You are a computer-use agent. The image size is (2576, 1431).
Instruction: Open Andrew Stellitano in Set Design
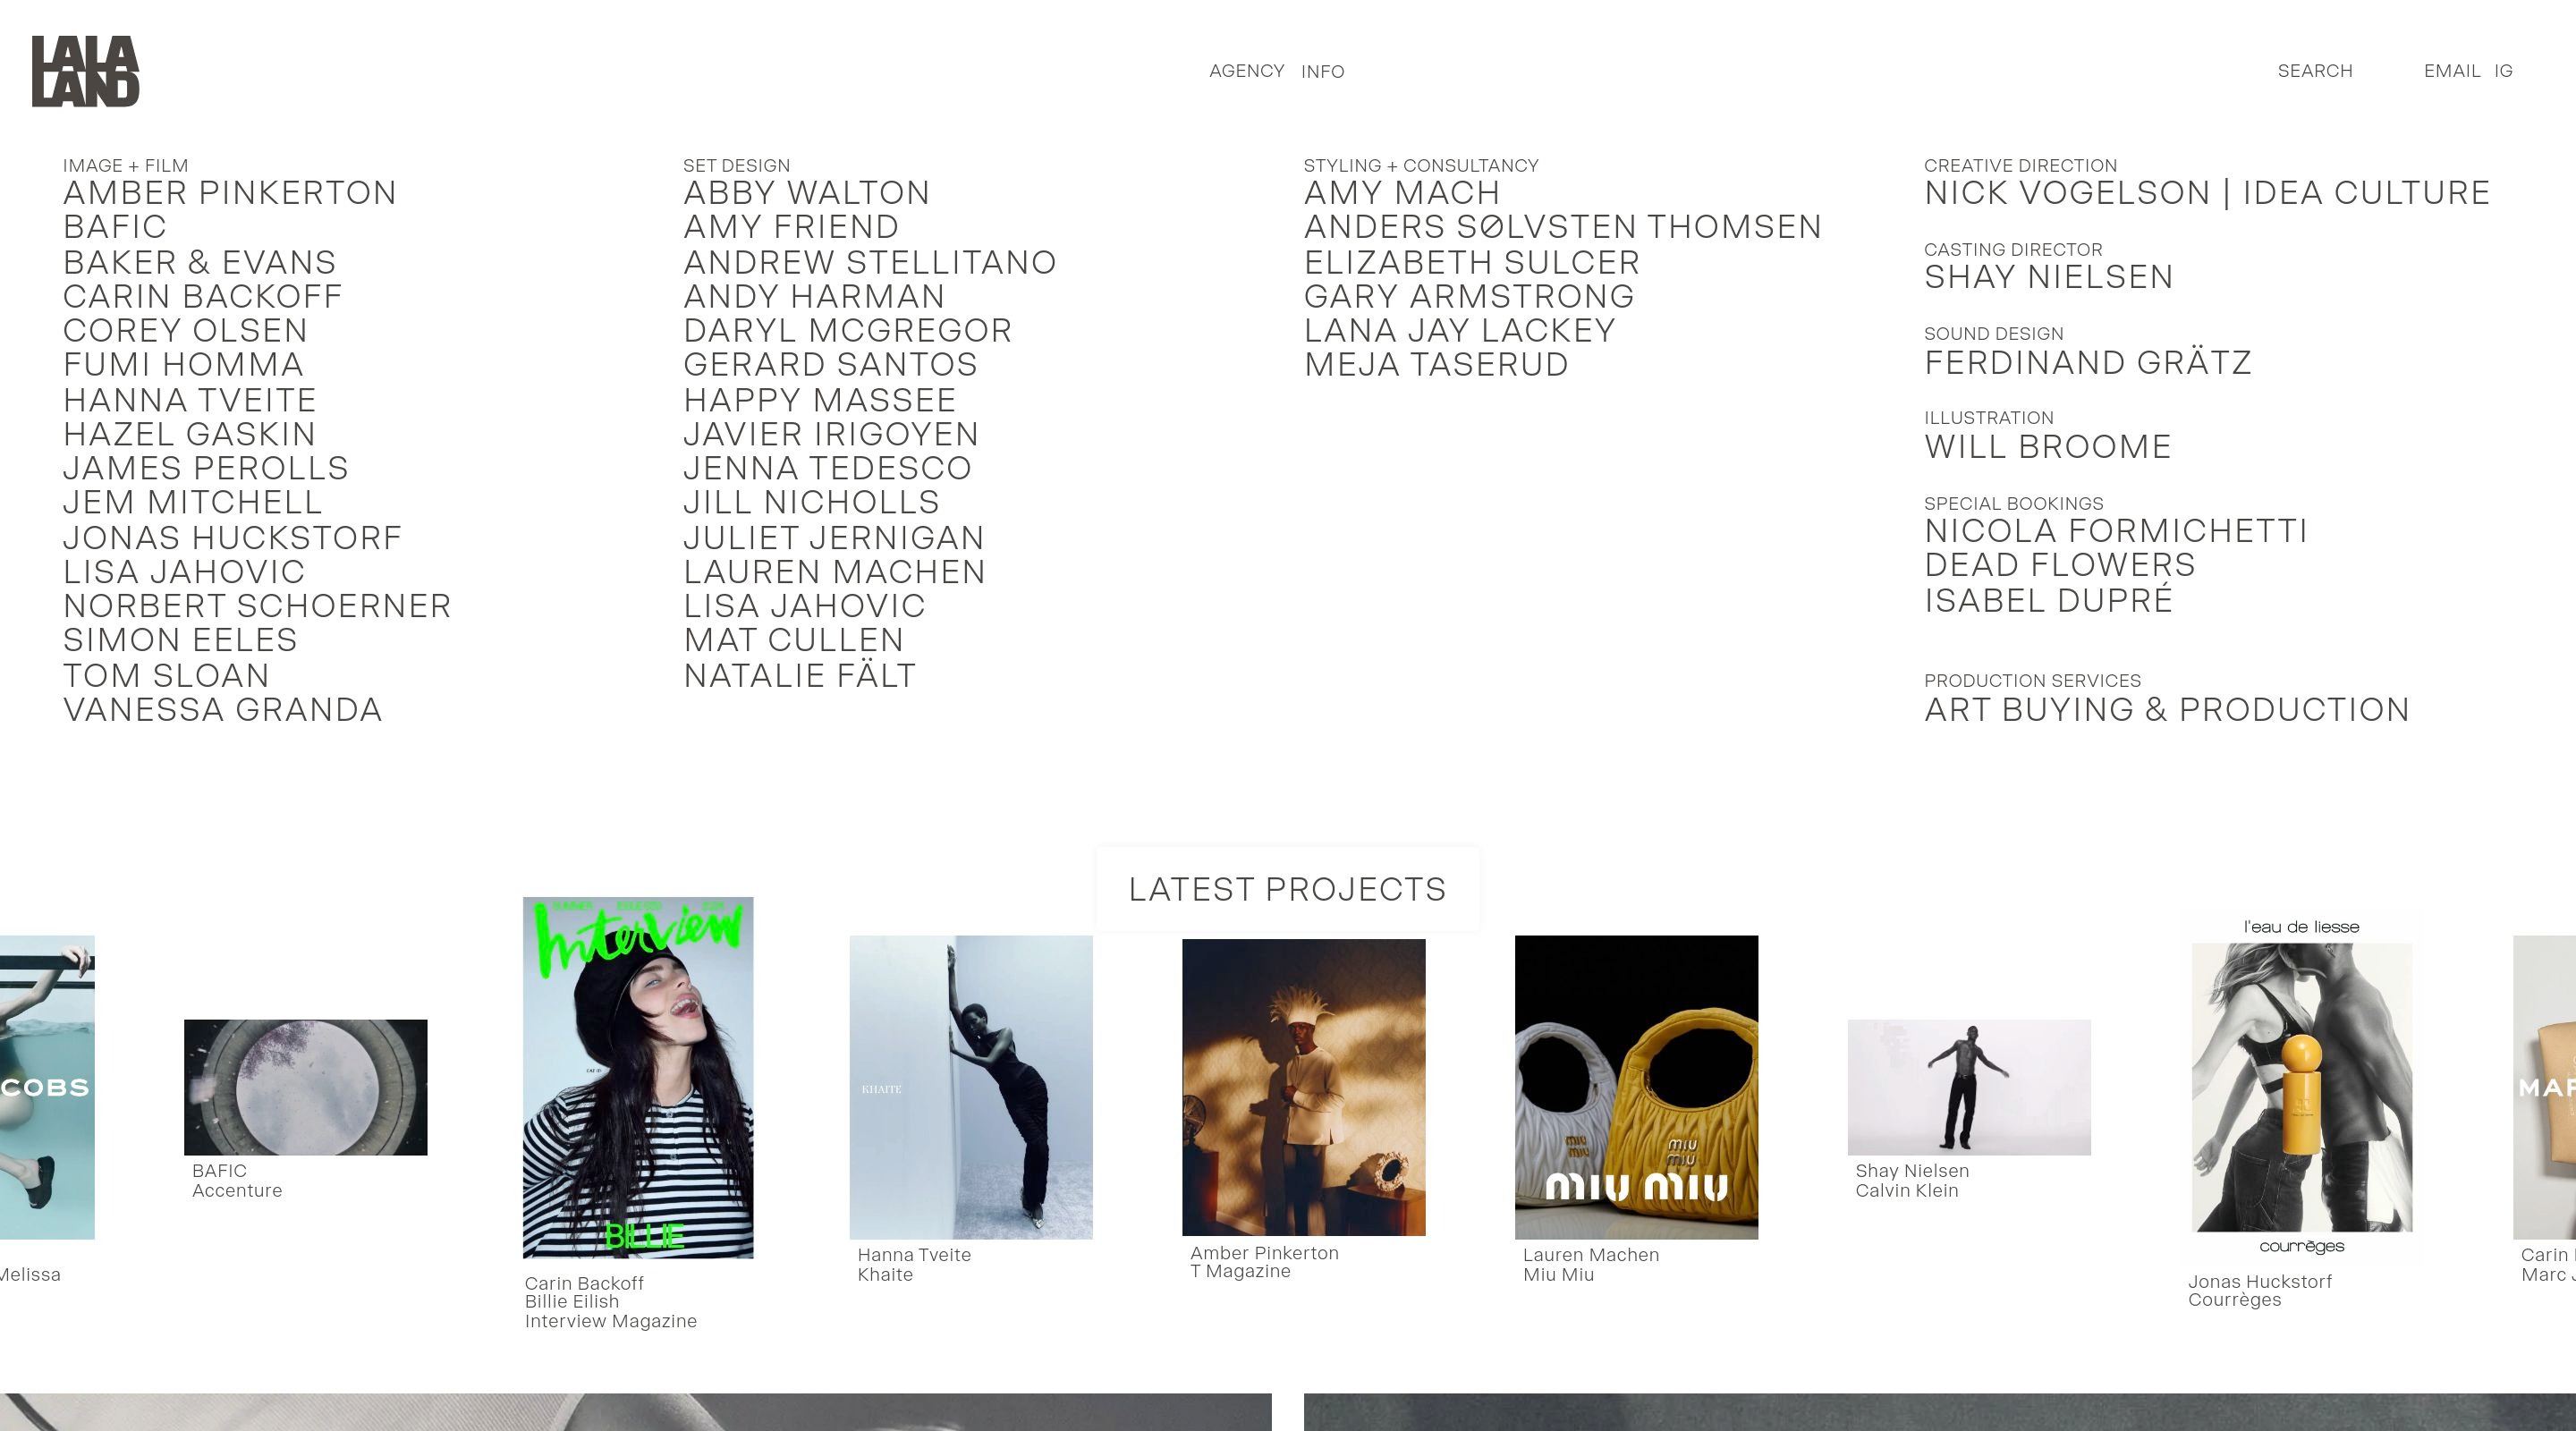coord(869,262)
